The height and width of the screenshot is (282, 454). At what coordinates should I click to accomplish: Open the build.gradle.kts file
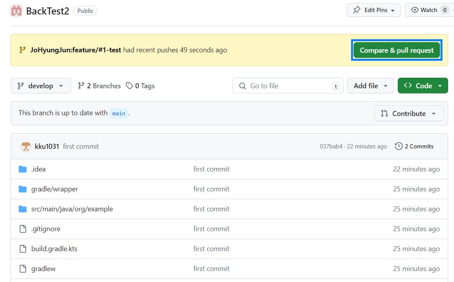pyautogui.click(x=54, y=249)
